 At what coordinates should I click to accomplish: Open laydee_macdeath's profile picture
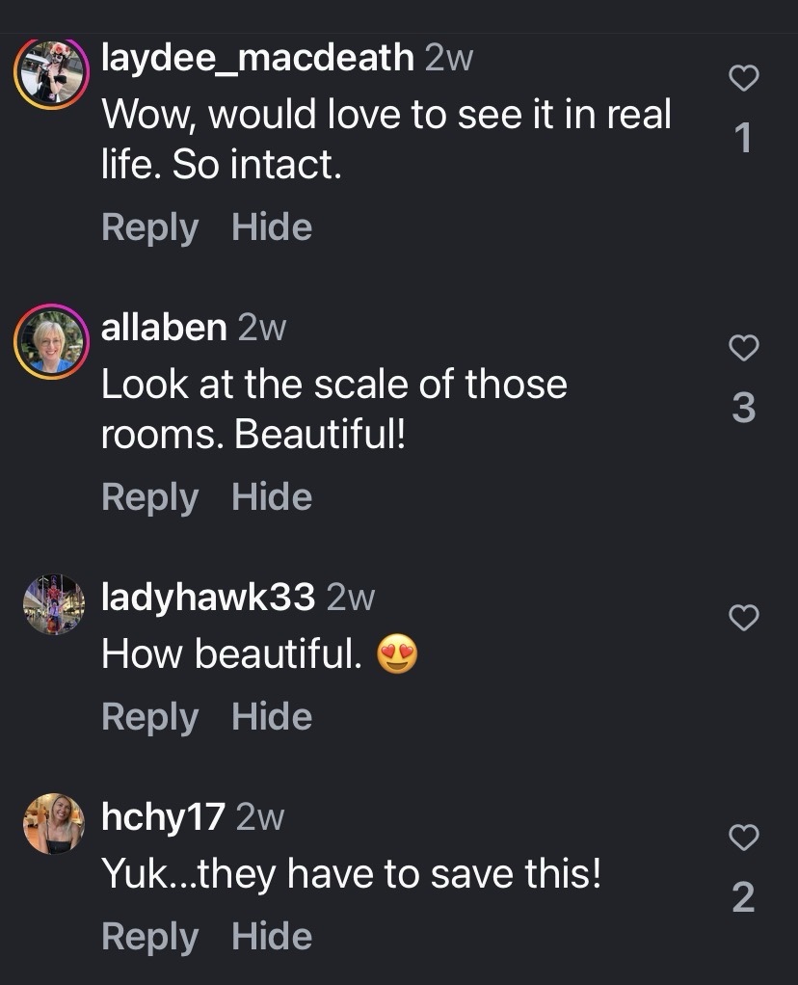(52, 73)
